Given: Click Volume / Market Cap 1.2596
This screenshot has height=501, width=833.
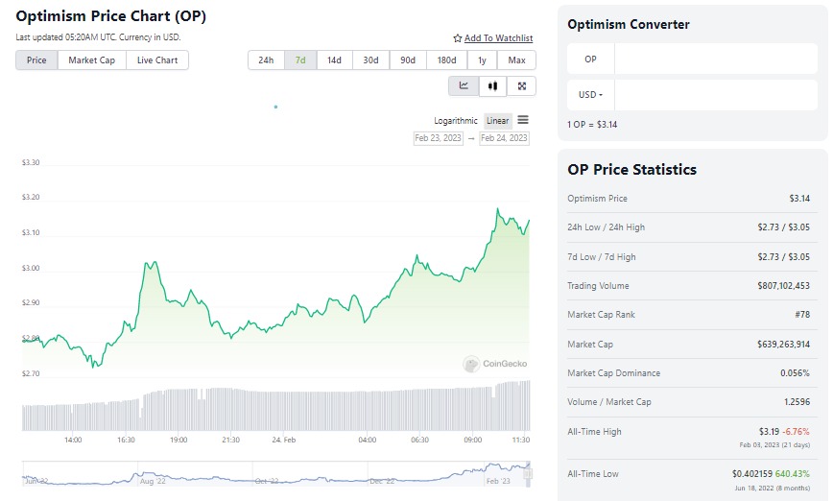Looking at the screenshot, I should [797, 401].
